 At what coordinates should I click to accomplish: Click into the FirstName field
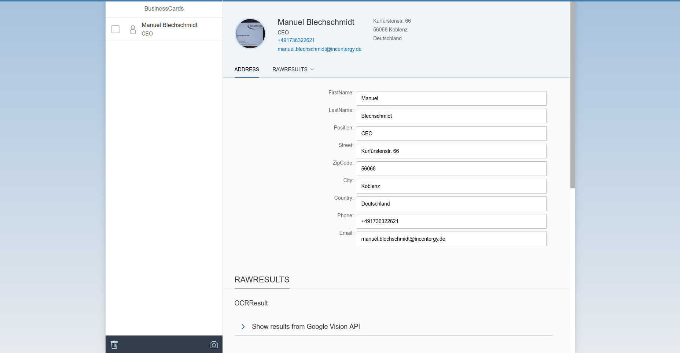pos(451,98)
